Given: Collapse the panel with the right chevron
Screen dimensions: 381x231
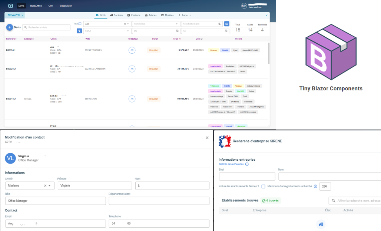Looking at the screenshot, I should point(266,15).
